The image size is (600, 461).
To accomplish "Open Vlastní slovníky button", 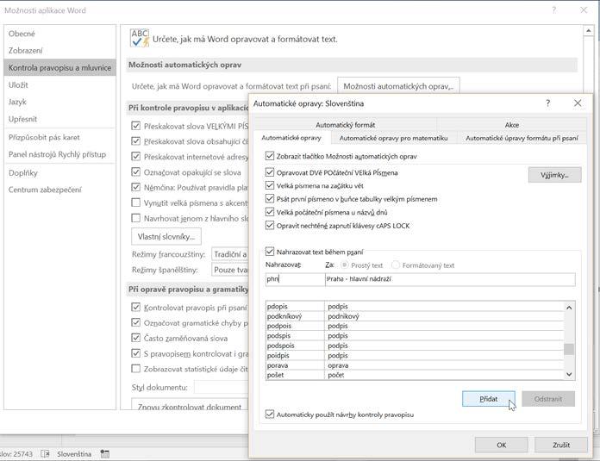I will (166, 236).
